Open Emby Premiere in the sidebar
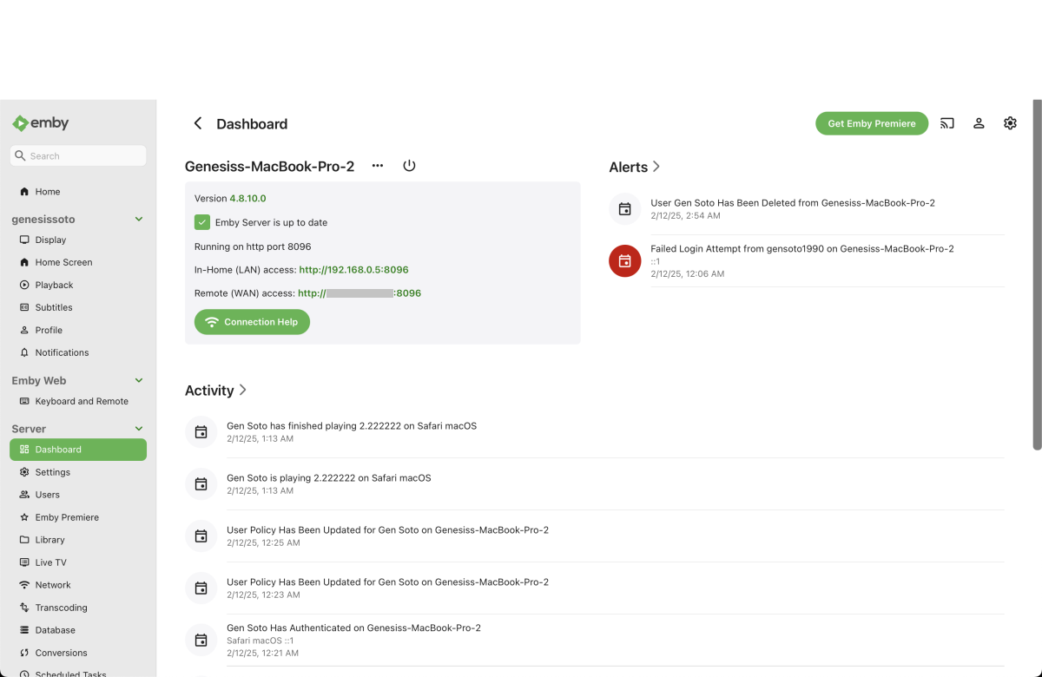Viewport: 1042px width, 677px height. coord(78,517)
